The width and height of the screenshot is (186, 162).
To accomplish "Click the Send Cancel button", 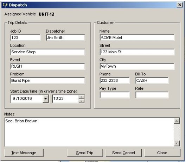I will tap(123, 153).
